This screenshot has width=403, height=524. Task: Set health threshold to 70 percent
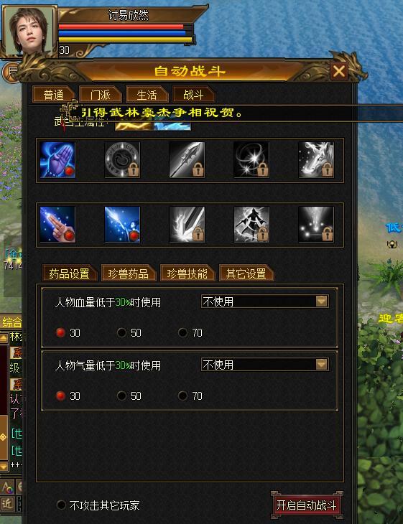coord(182,333)
